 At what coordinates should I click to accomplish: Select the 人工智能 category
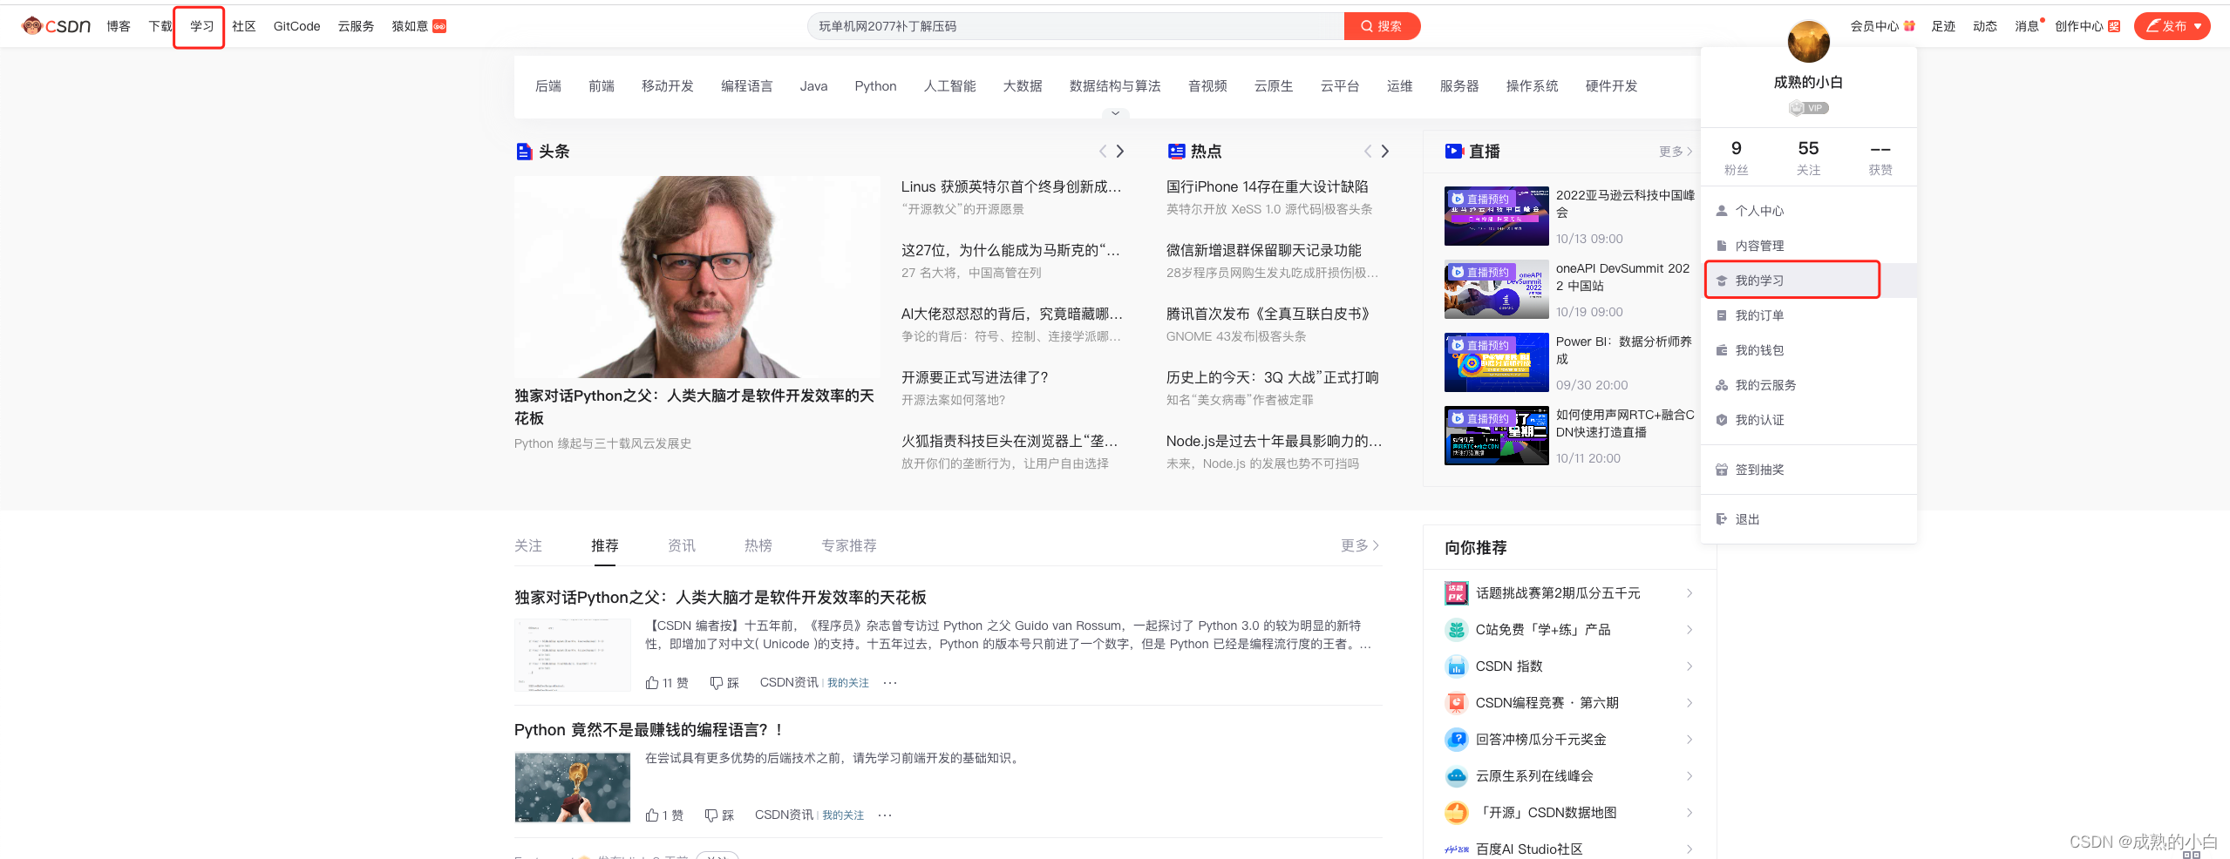point(950,86)
